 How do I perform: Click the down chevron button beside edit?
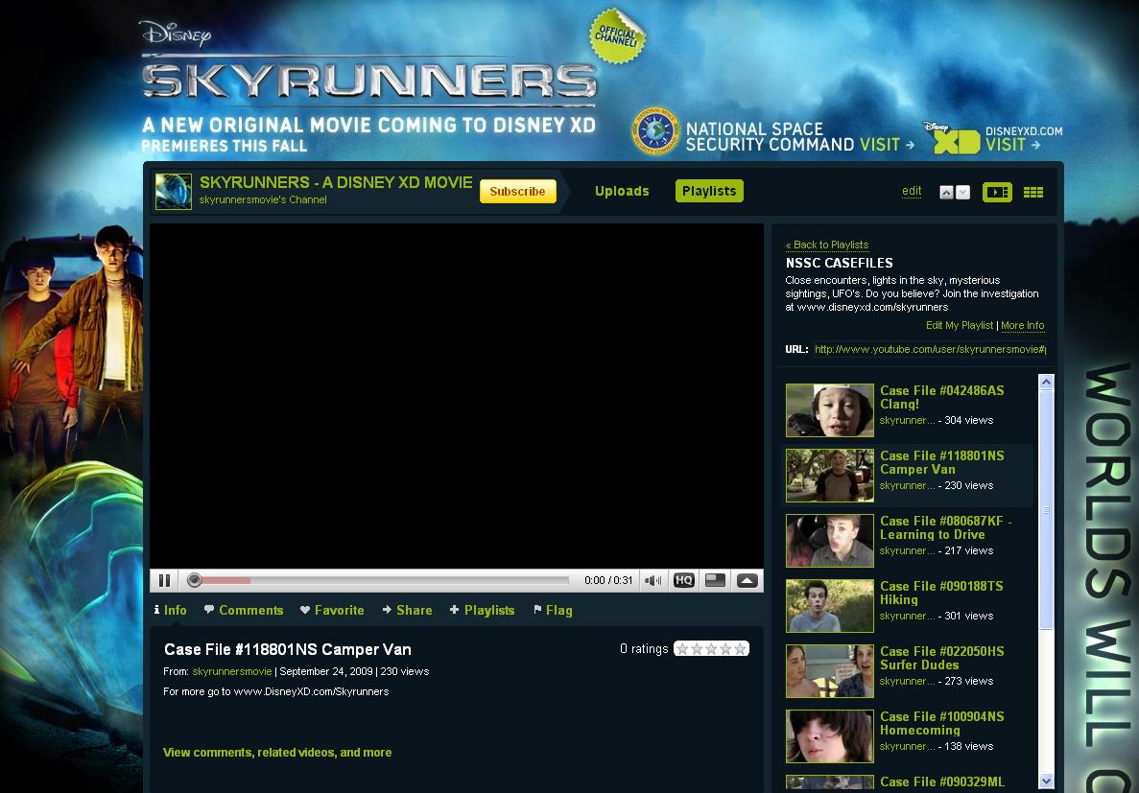(x=962, y=193)
